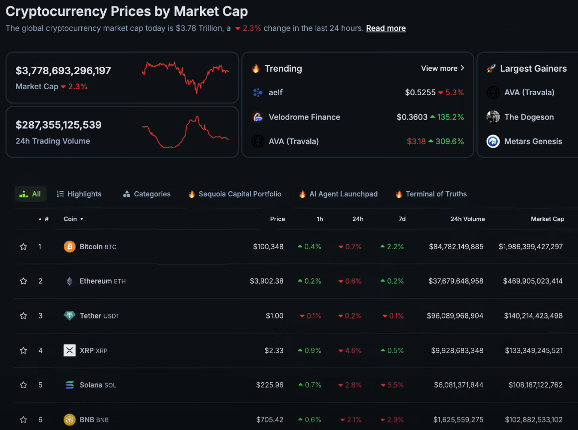Click the BNB logo icon
Screen dimensions: 578x430
[x=69, y=420]
